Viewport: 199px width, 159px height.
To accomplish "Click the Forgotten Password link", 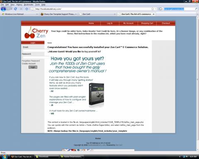I will point(31,61).
